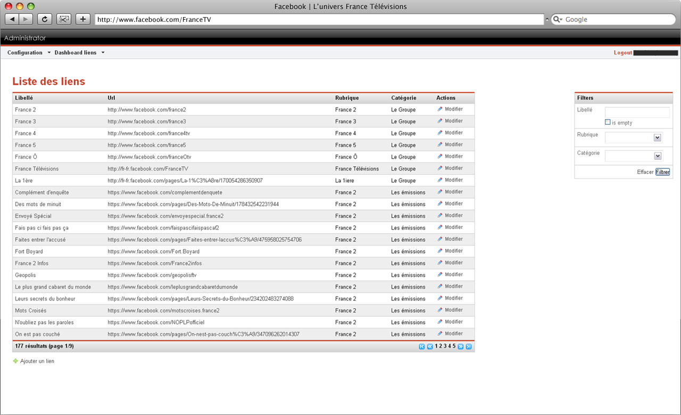
Task: Click Modifier for N'oubliez pas les paroles
Action: pos(454,321)
